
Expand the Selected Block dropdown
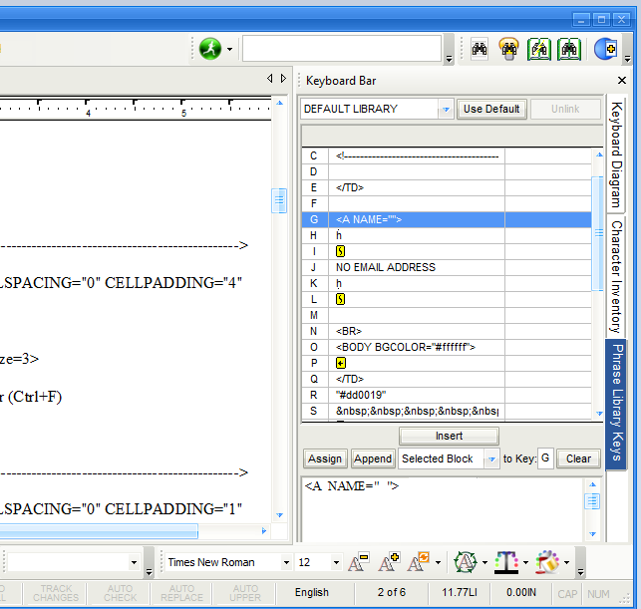pos(491,458)
